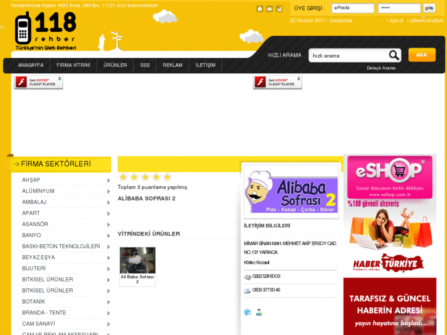Click the right Get Adobe Flash Player badge
The image size is (447, 335).
[277, 82]
